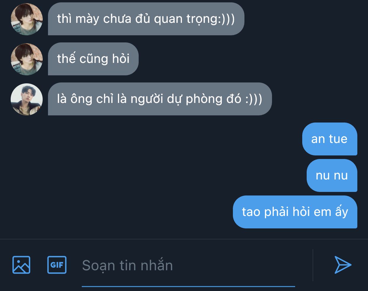Click the word 'phòng' in the third message

click(204, 99)
